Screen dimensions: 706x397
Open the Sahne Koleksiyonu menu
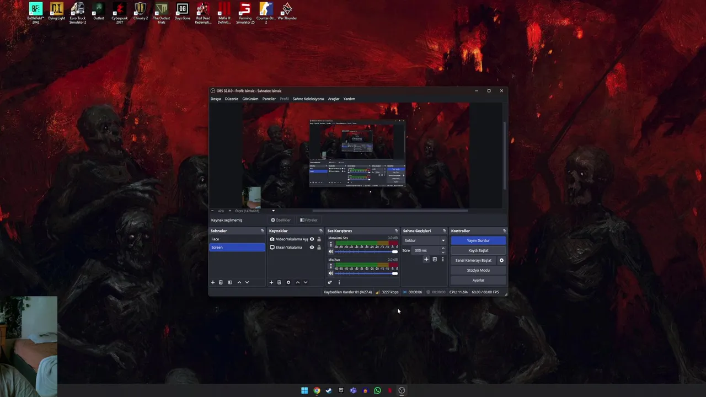[308, 99]
